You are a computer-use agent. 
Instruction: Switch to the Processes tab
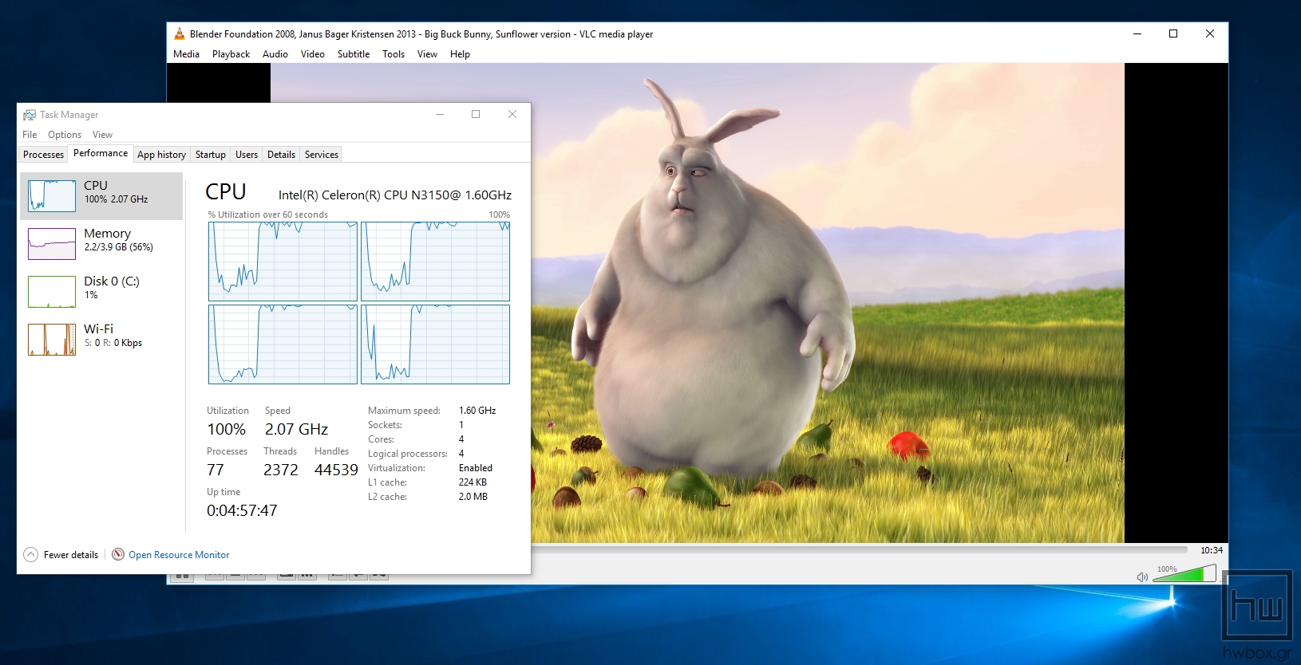click(43, 155)
